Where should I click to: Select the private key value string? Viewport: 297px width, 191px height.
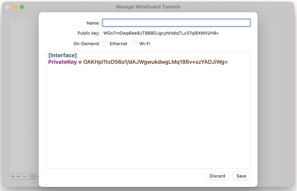156,62
